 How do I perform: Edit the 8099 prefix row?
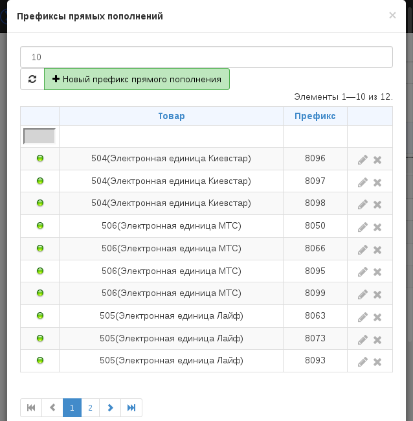tap(363, 295)
